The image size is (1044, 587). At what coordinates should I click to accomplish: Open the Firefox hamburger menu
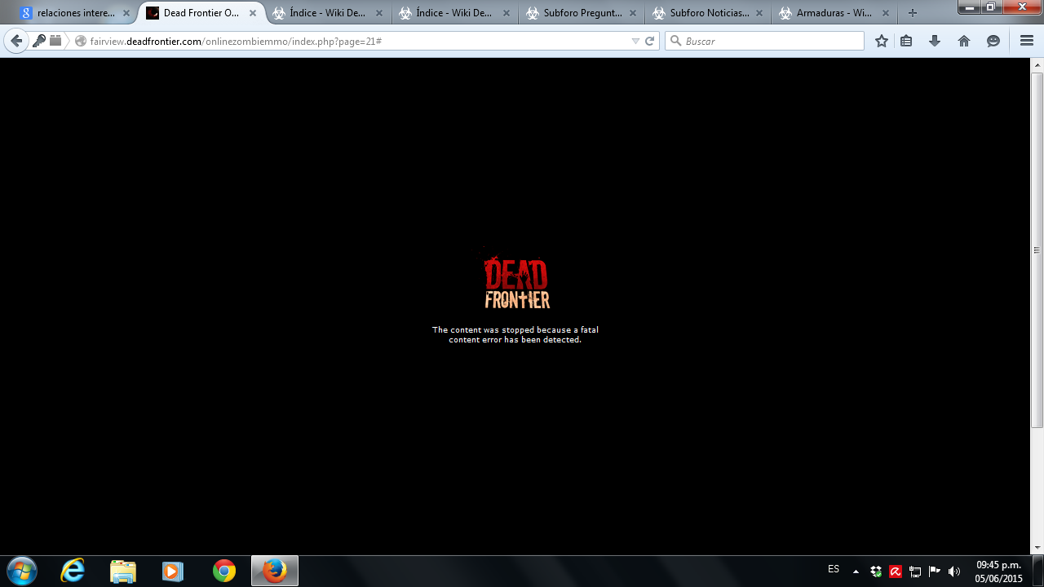1027,41
